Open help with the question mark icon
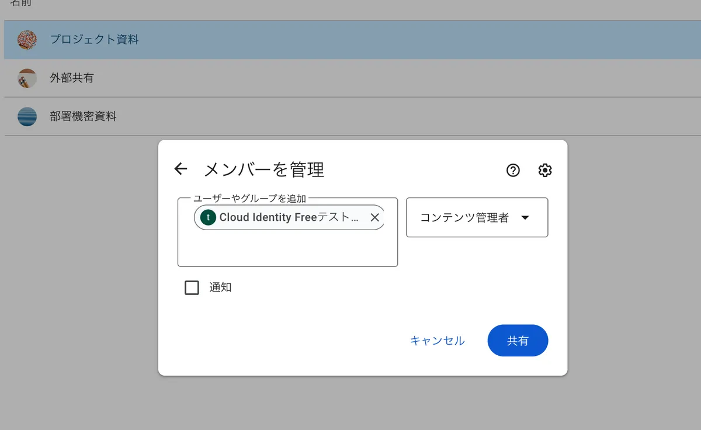Screen dimensions: 701x430 tap(513, 170)
